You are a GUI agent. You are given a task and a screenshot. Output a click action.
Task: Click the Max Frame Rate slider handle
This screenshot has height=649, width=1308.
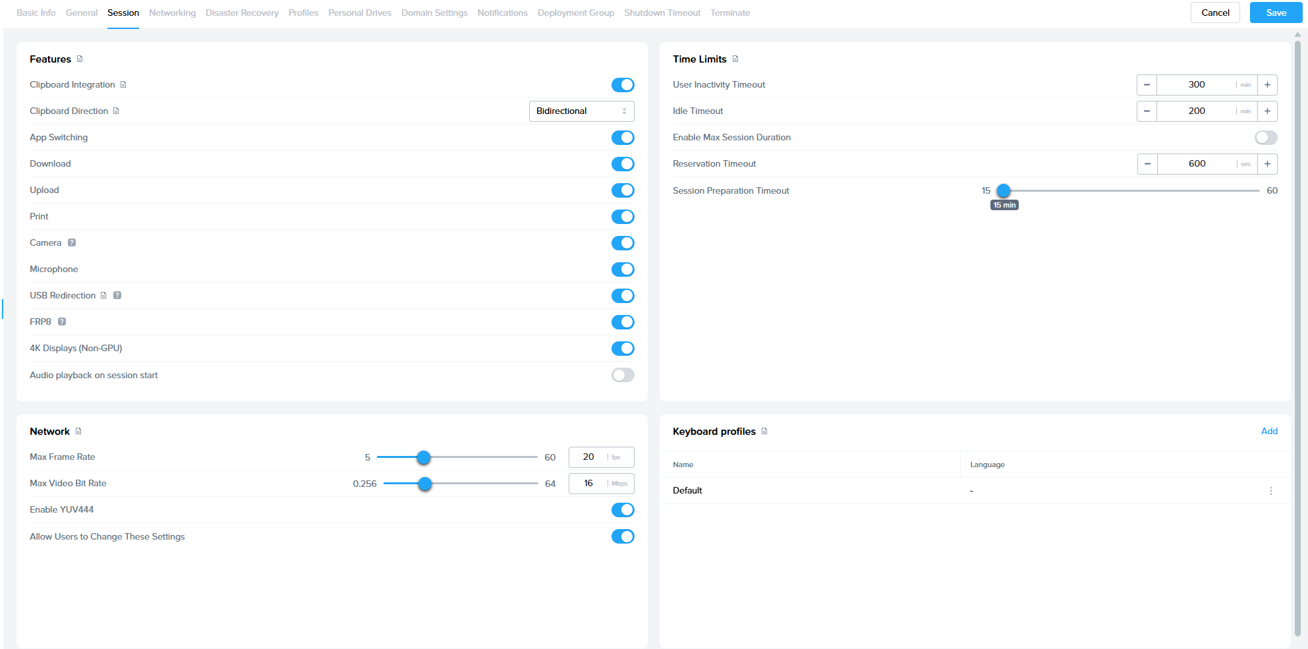pyautogui.click(x=424, y=457)
